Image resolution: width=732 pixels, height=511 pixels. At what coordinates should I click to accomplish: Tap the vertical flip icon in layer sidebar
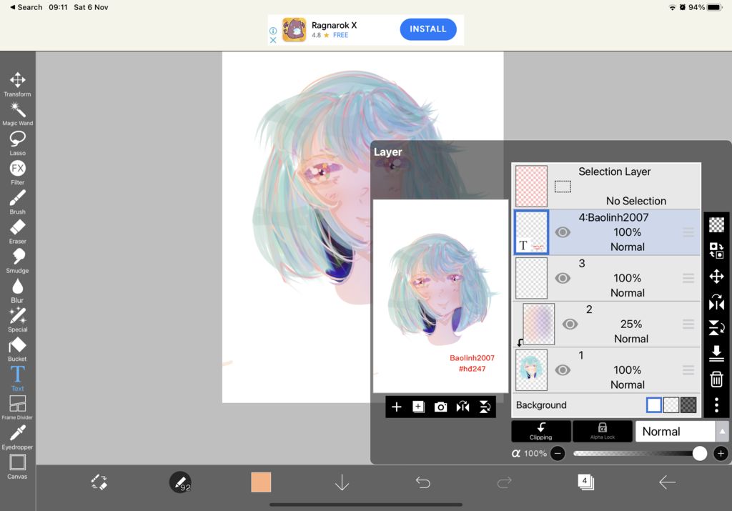click(x=716, y=327)
